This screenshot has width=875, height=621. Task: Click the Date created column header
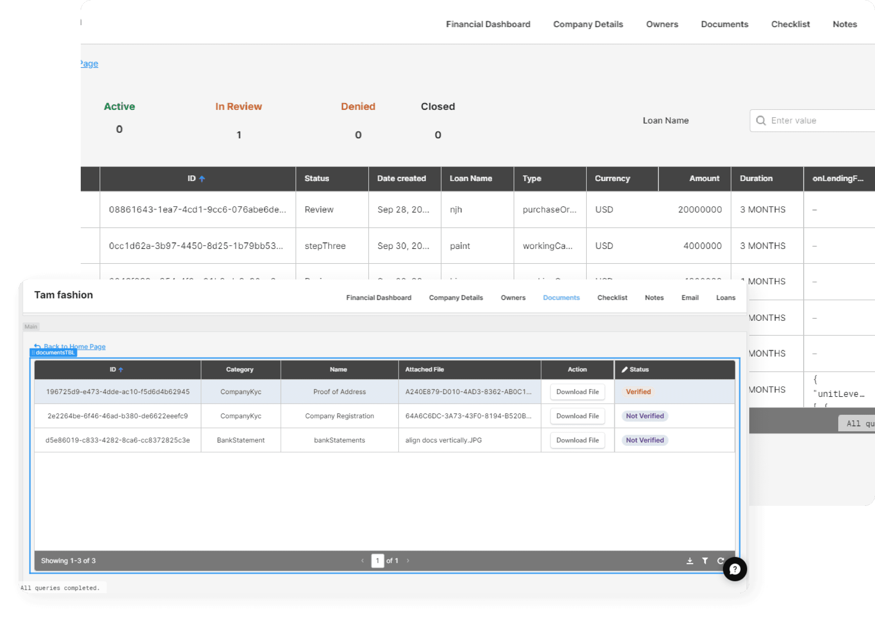(x=404, y=178)
